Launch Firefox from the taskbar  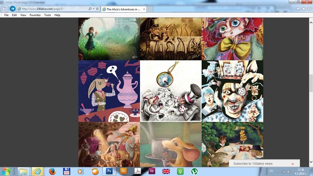[52, 172]
